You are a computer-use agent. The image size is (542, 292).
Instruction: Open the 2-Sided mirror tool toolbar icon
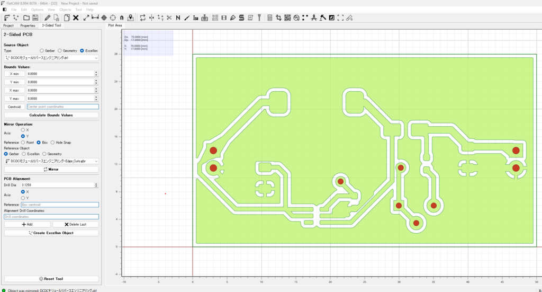[151, 17]
